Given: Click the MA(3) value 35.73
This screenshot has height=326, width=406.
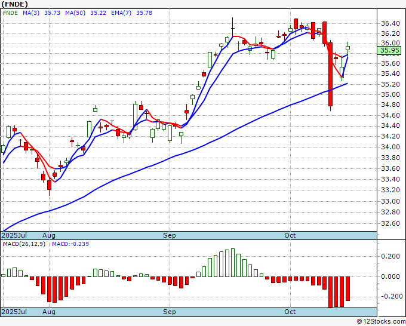Looking at the screenshot, I should coord(52,13).
